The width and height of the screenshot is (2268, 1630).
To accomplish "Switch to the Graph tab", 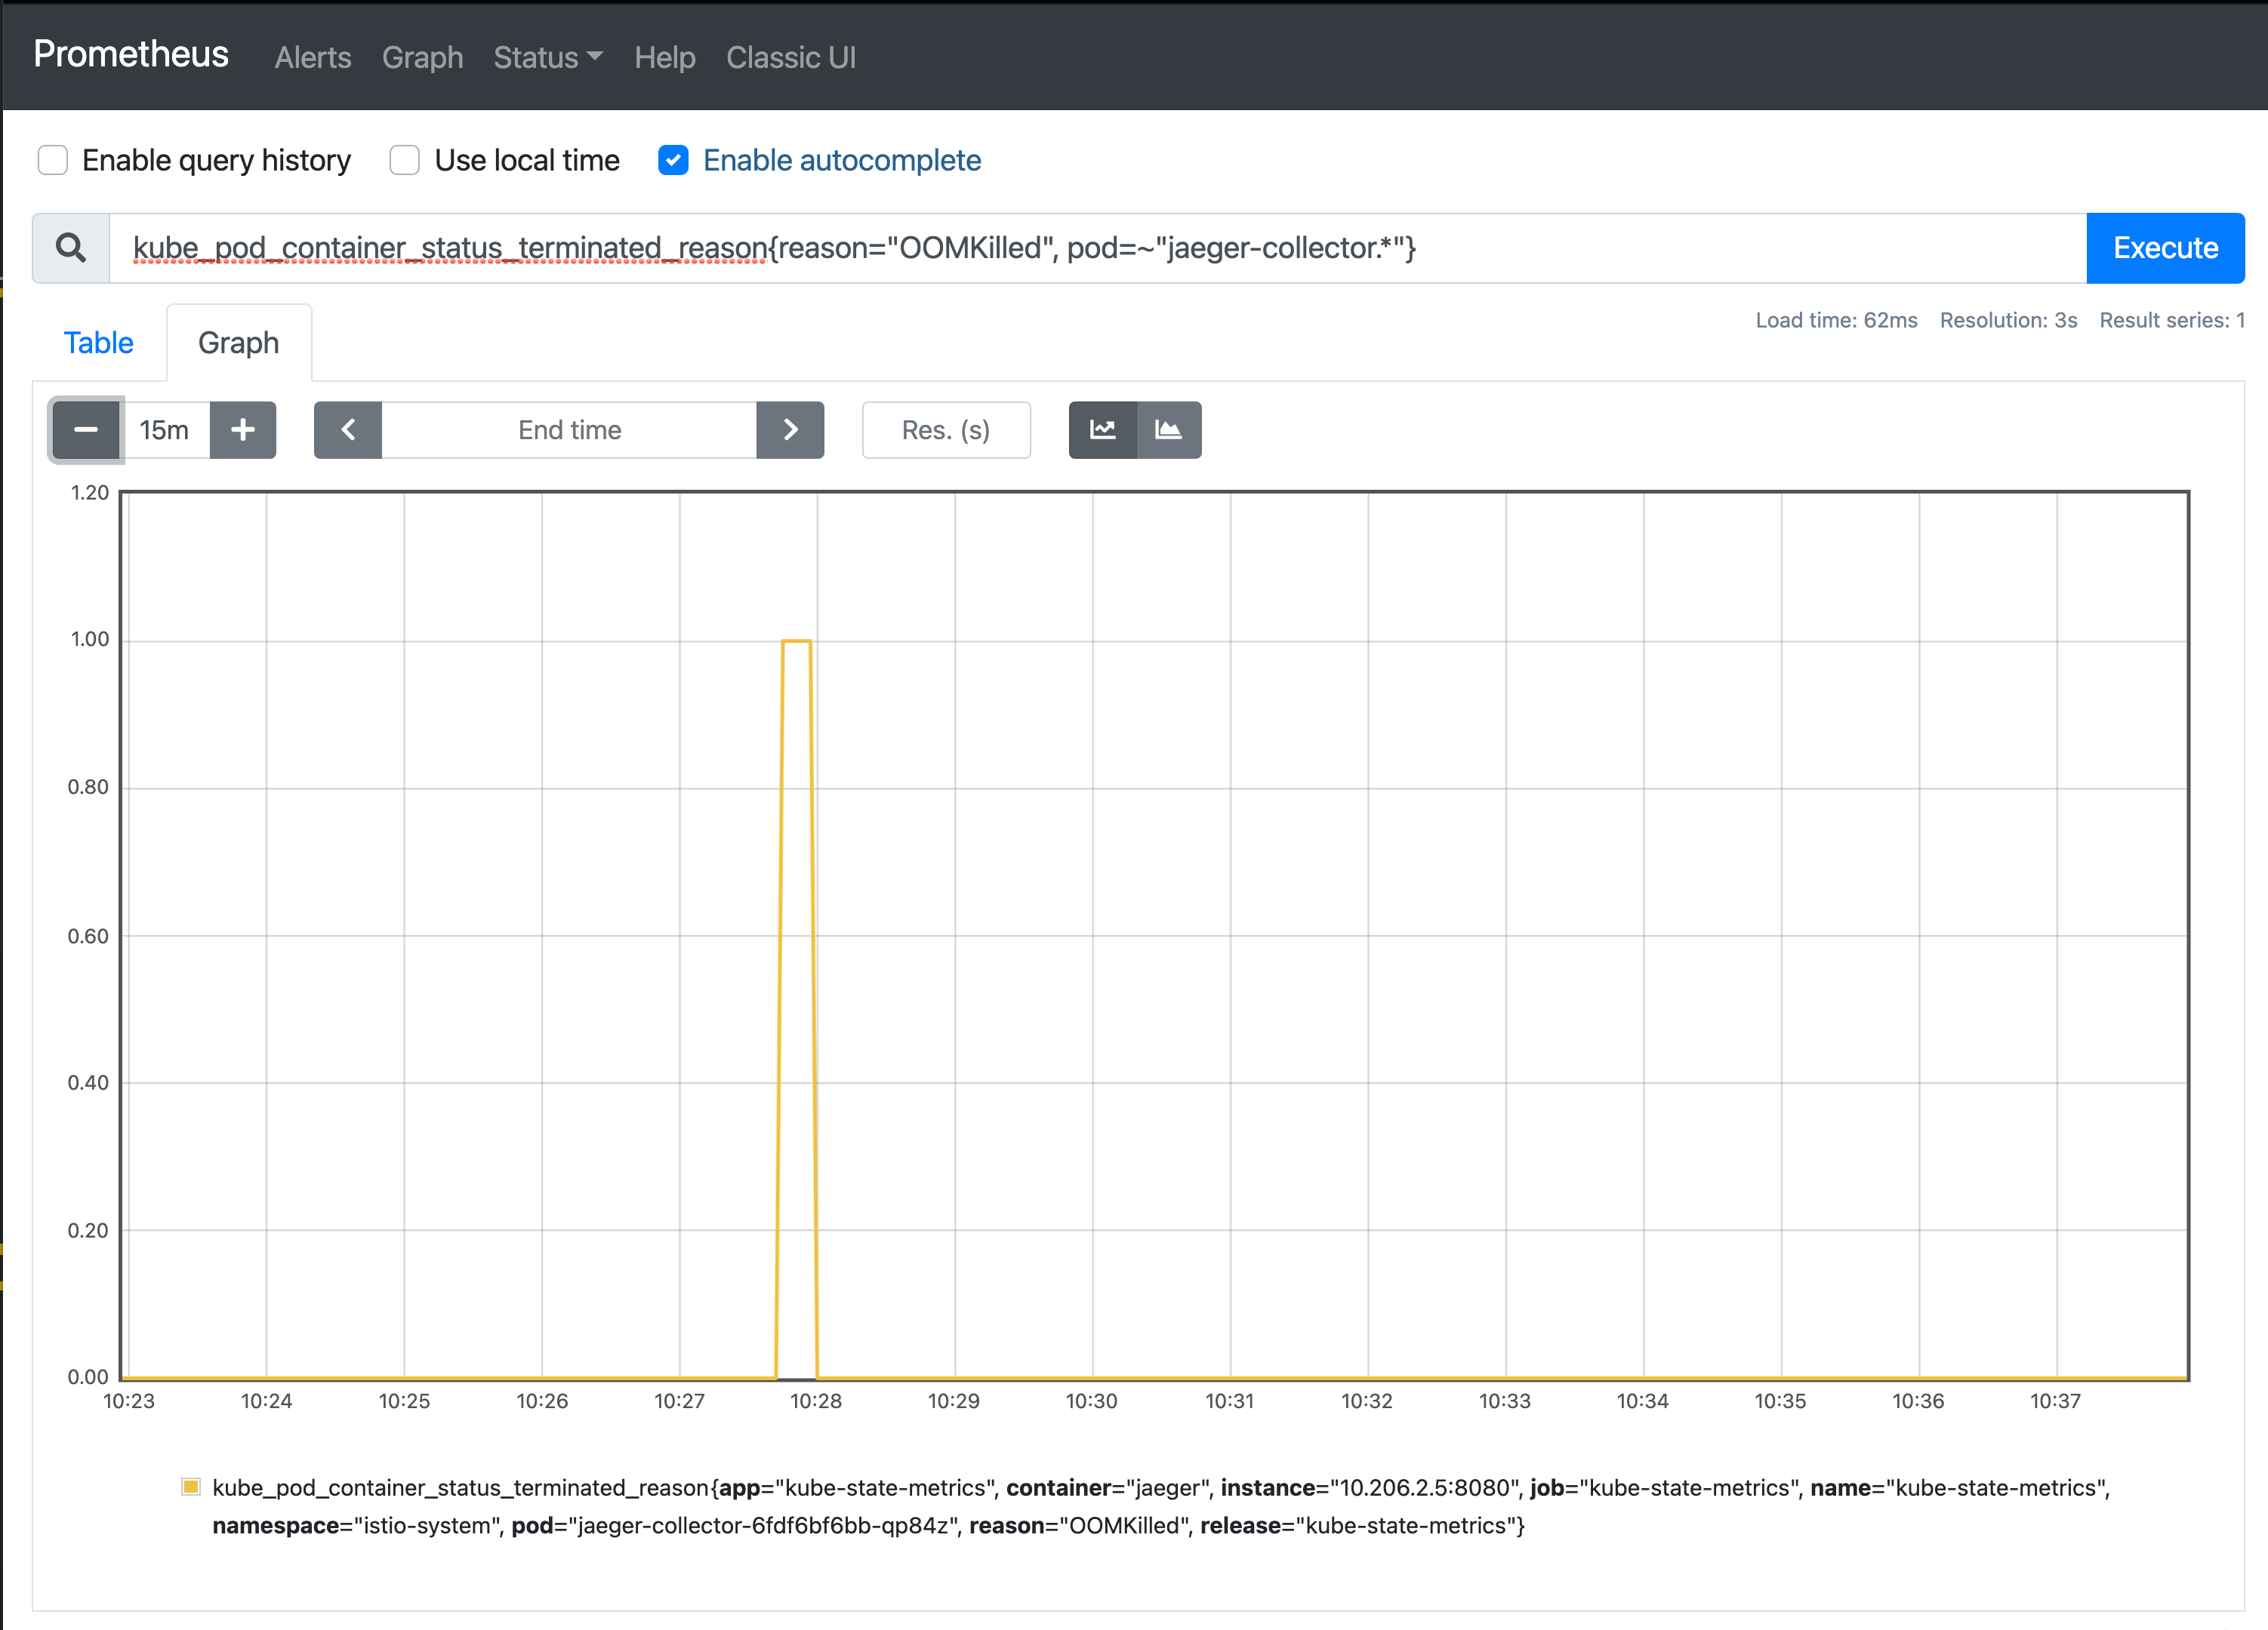I will pyautogui.click(x=238, y=343).
